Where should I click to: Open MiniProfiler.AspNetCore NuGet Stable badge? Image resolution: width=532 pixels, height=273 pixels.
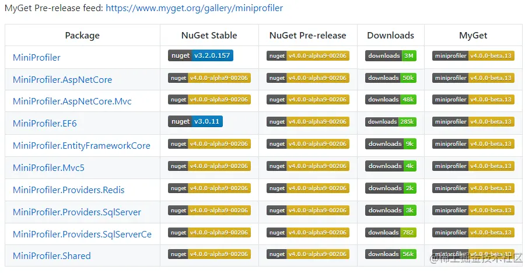209,78
